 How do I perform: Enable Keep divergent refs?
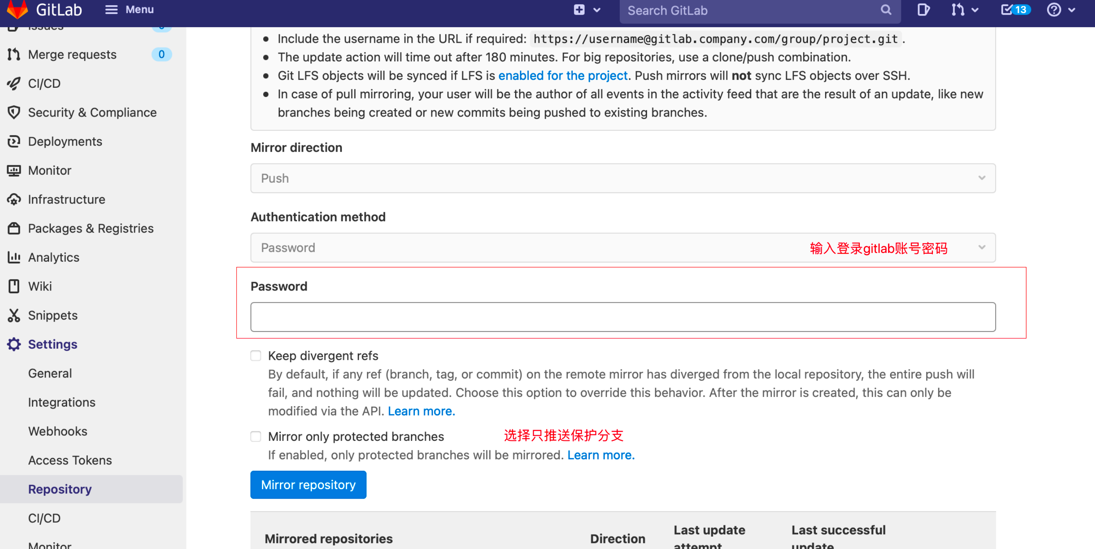256,355
